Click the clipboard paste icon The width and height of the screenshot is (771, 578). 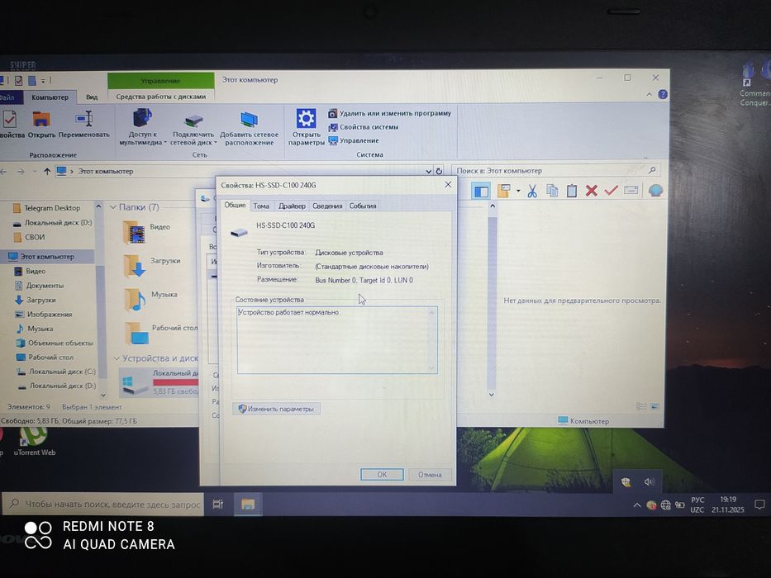pos(571,191)
